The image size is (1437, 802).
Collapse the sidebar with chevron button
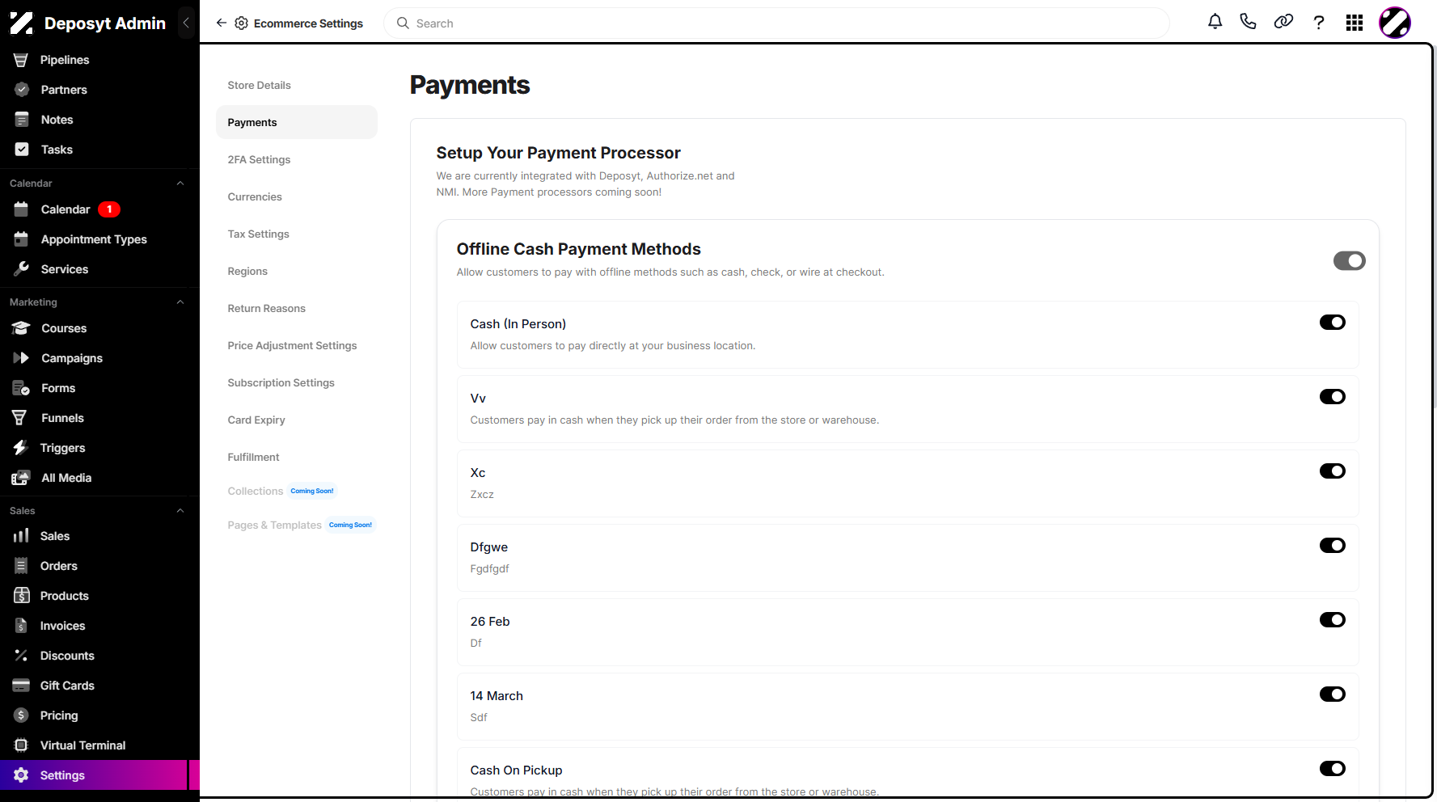[186, 23]
